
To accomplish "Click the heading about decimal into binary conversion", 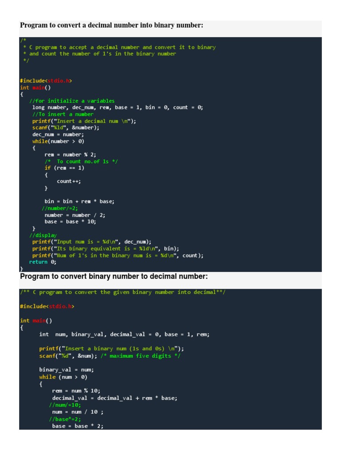I will pyautogui.click(x=111, y=25).
